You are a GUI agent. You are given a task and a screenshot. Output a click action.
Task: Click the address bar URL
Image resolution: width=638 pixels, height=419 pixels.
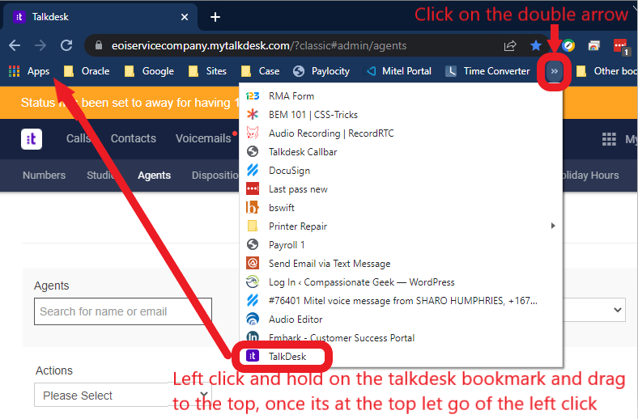pyautogui.click(x=259, y=45)
